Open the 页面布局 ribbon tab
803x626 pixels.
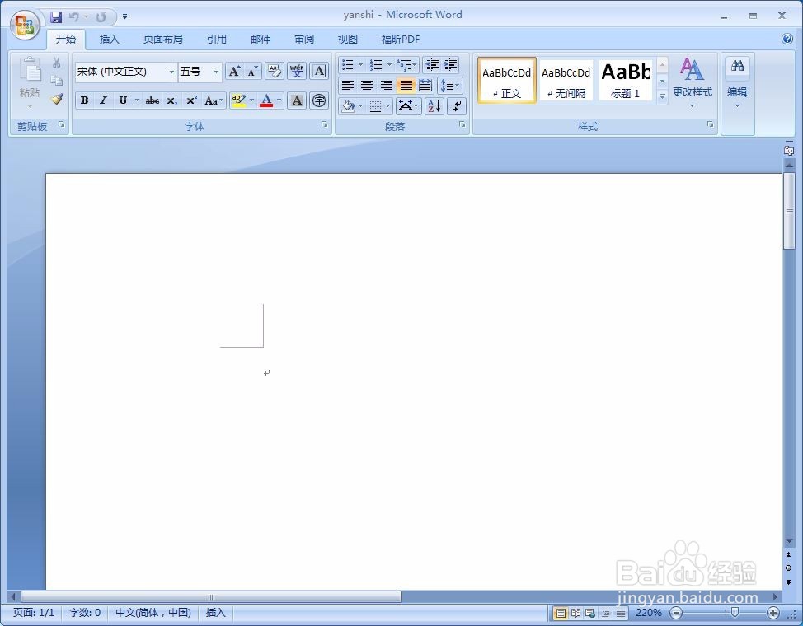(x=163, y=40)
